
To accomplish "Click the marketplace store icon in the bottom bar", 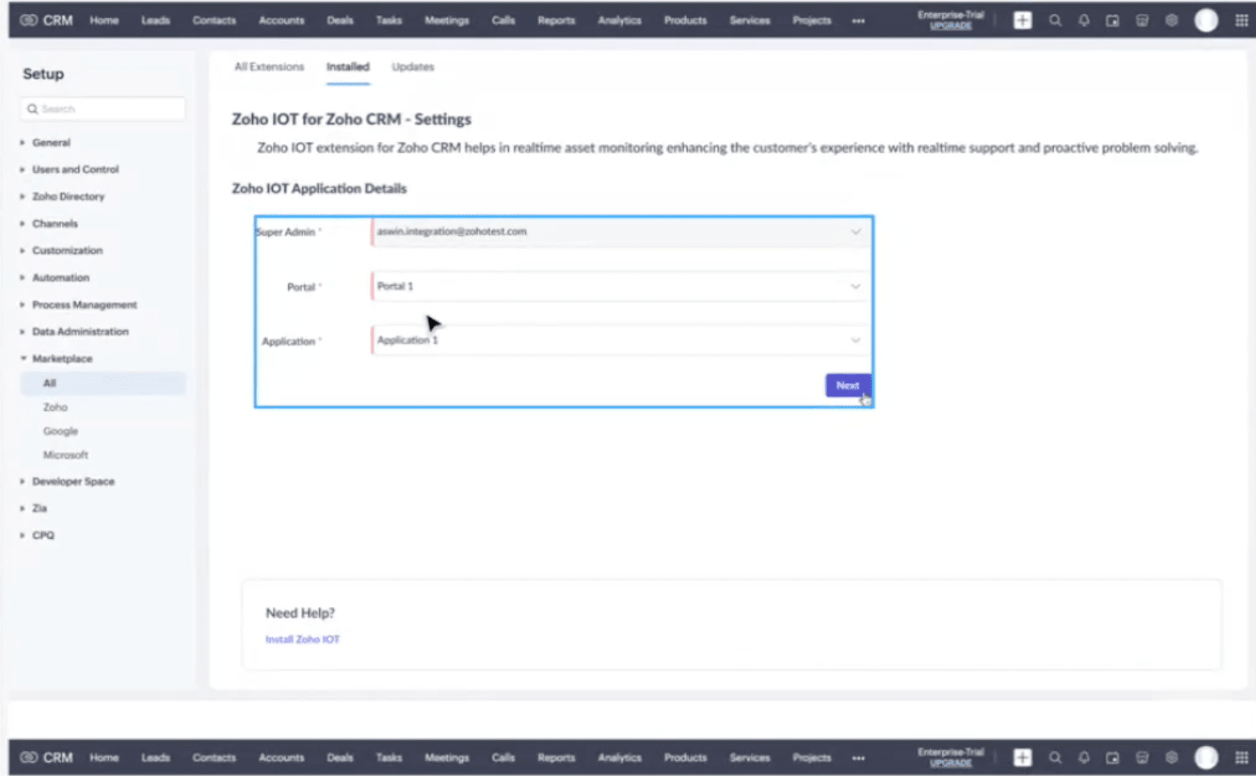I will tap(1142, 758).
